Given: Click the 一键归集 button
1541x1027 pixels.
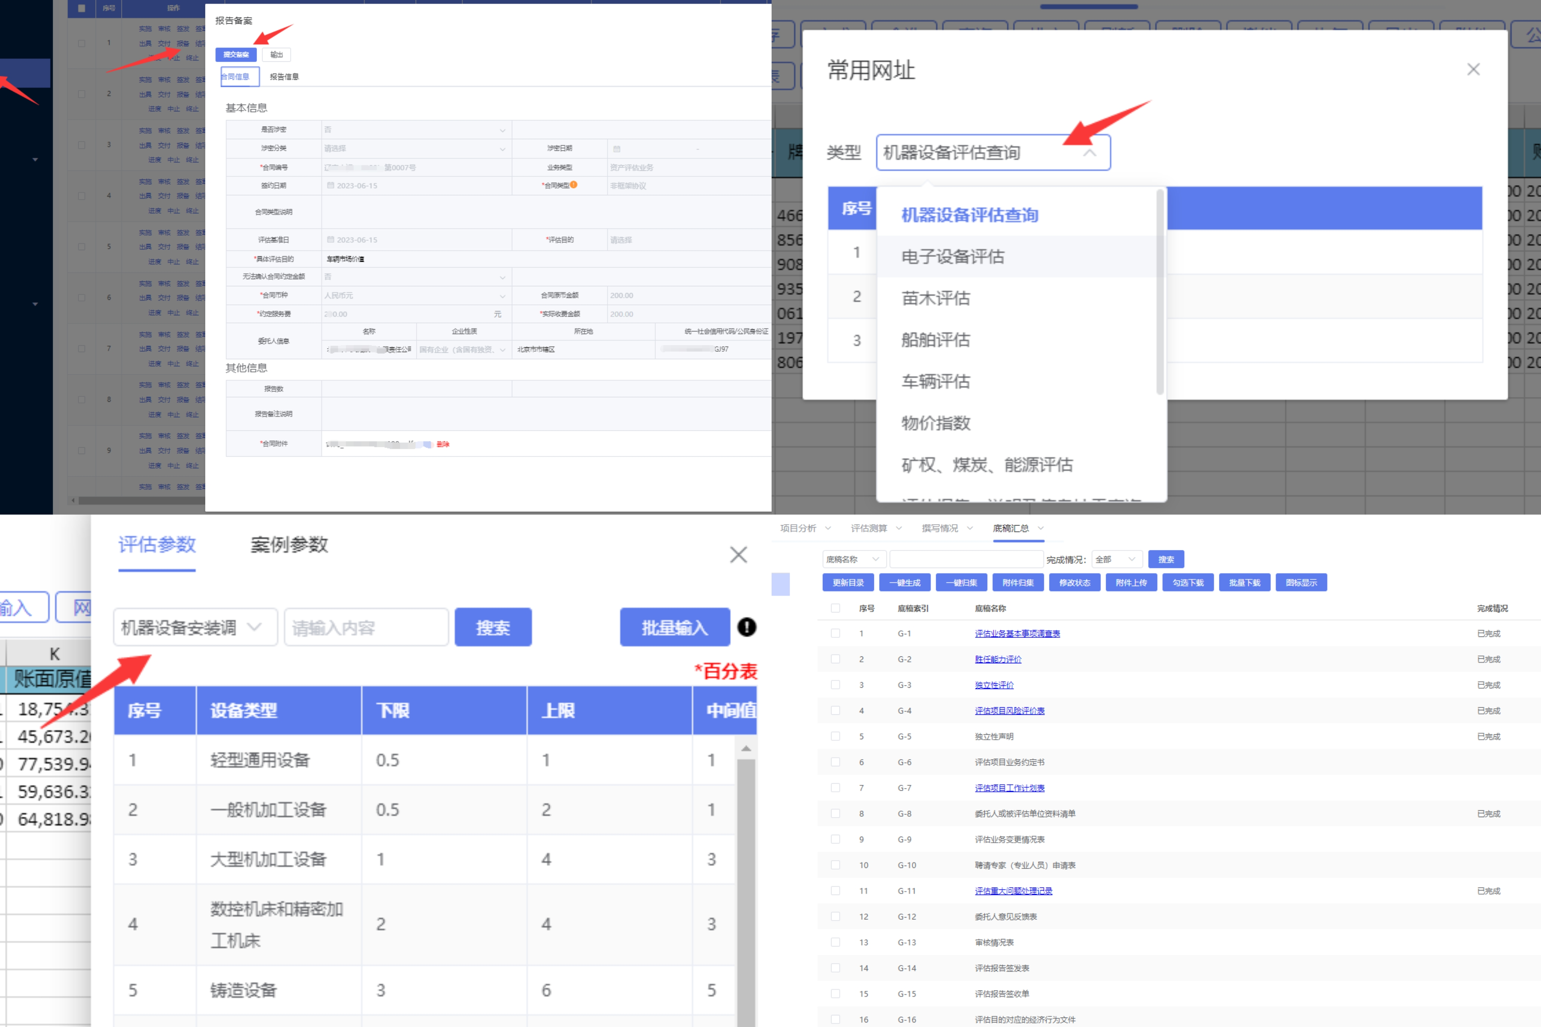Looking at the screenshot, I should [x=961, y=582].
